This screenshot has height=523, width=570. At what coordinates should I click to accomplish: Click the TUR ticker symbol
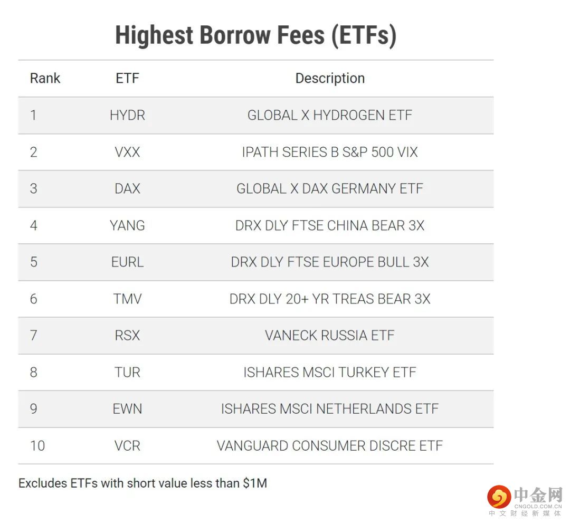(x=127, y=373)
